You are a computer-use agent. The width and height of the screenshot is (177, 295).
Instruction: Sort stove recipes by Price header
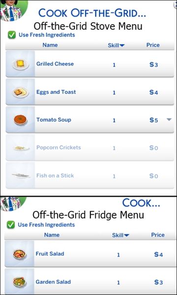point(153,45)
